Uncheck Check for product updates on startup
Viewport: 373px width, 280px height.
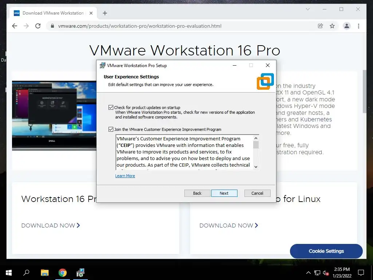[111, 108]
